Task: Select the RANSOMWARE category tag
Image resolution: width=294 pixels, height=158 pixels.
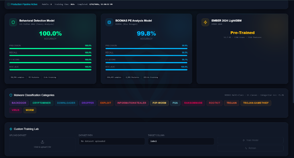Action: click(x=193, y=103)
